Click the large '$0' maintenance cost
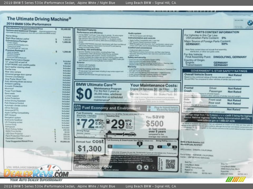The image size is (253, 189). point(84,94)
